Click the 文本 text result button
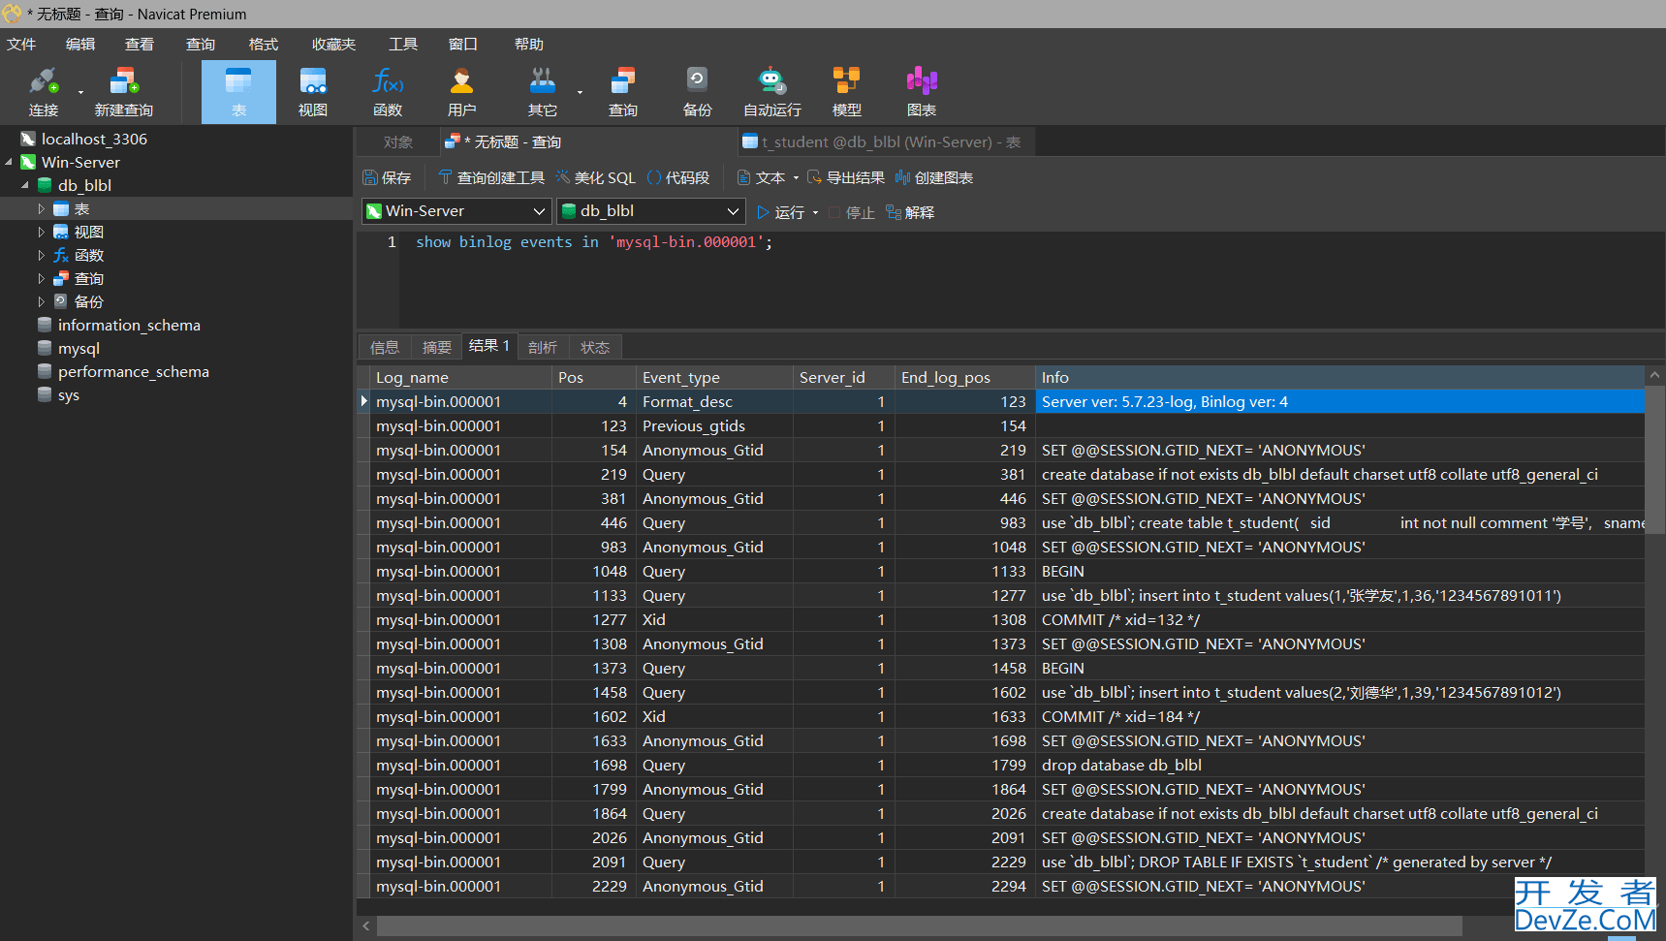 [761, 177]
